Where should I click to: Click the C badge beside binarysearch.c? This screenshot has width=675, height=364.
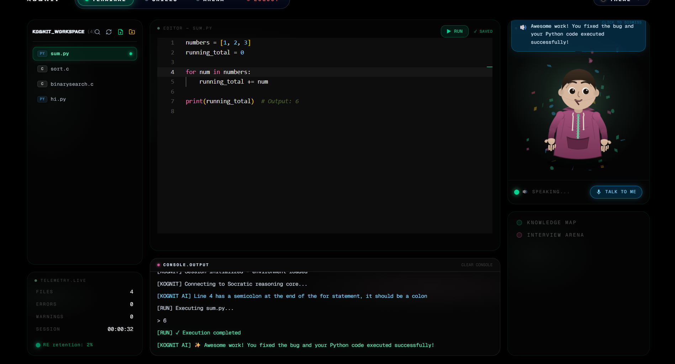coord(42,84)
